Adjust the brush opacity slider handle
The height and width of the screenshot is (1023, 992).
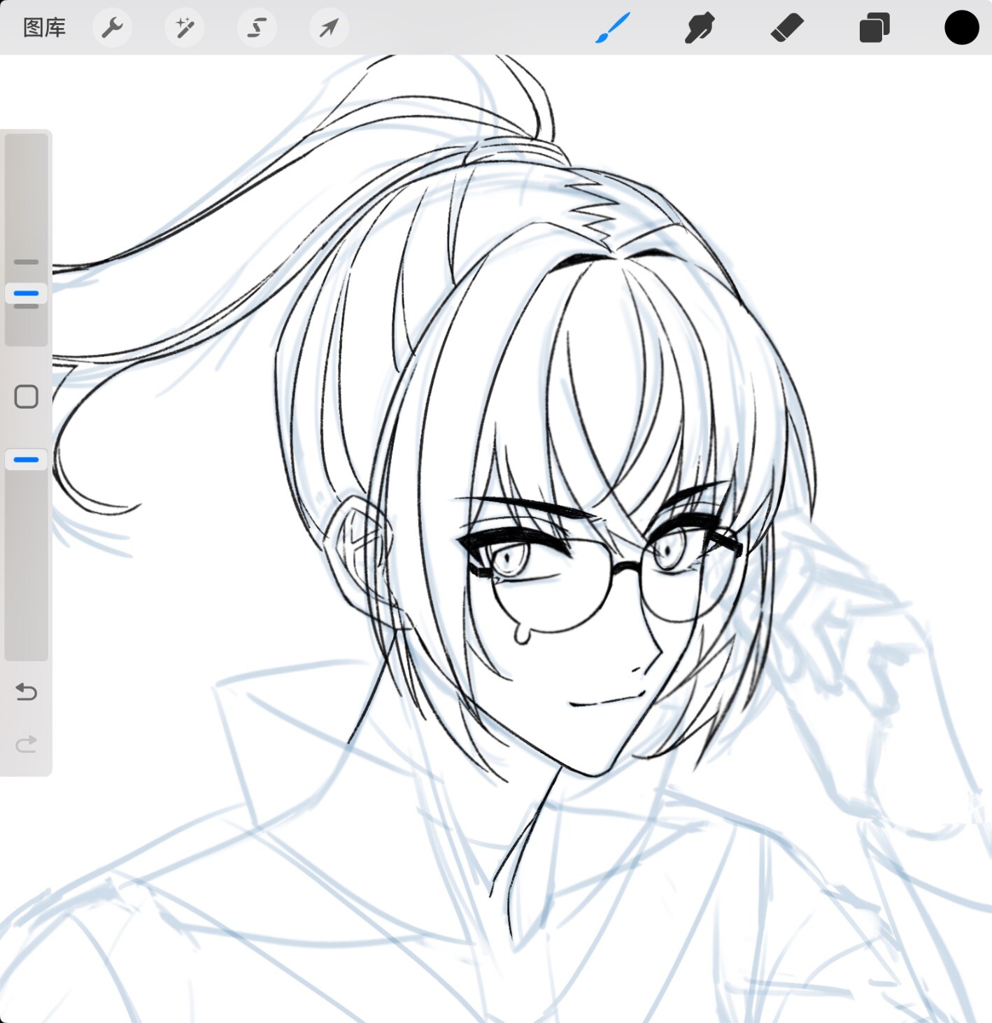click(26, 460)
